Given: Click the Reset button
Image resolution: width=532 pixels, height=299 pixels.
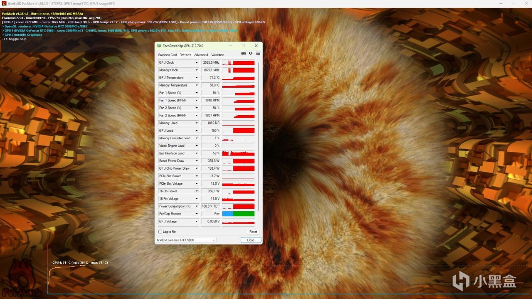Looking at the screenshot, I should point(253,232).
